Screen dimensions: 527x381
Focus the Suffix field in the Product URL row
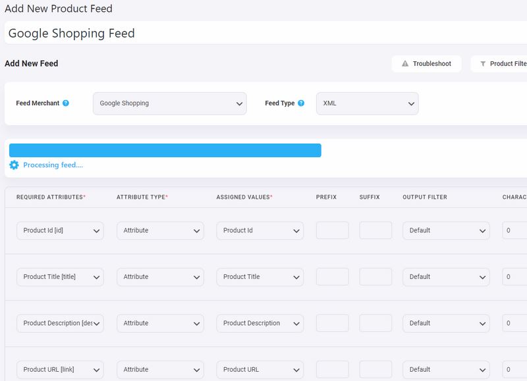click(x=375, y=369)
